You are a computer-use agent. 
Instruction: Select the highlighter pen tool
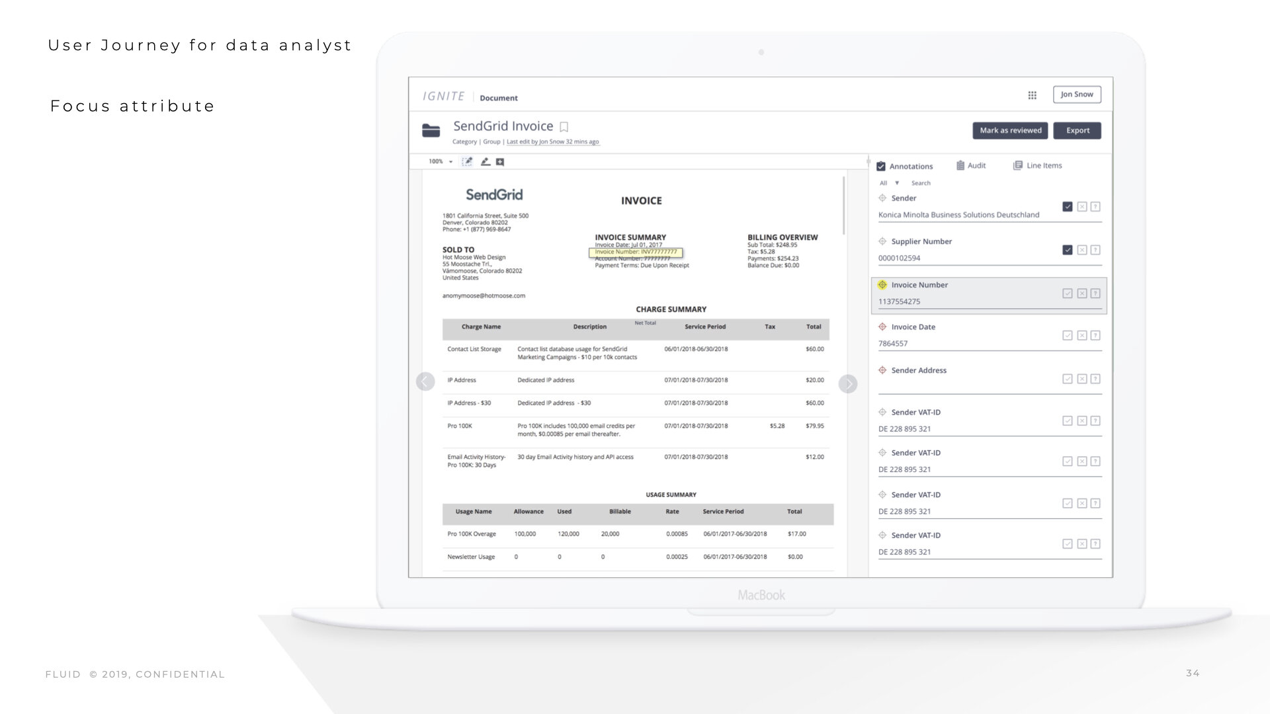pos(485,161)
